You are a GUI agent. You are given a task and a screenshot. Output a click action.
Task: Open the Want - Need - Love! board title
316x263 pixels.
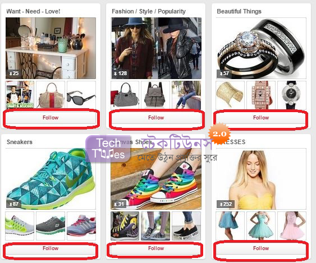pos(33,11)
